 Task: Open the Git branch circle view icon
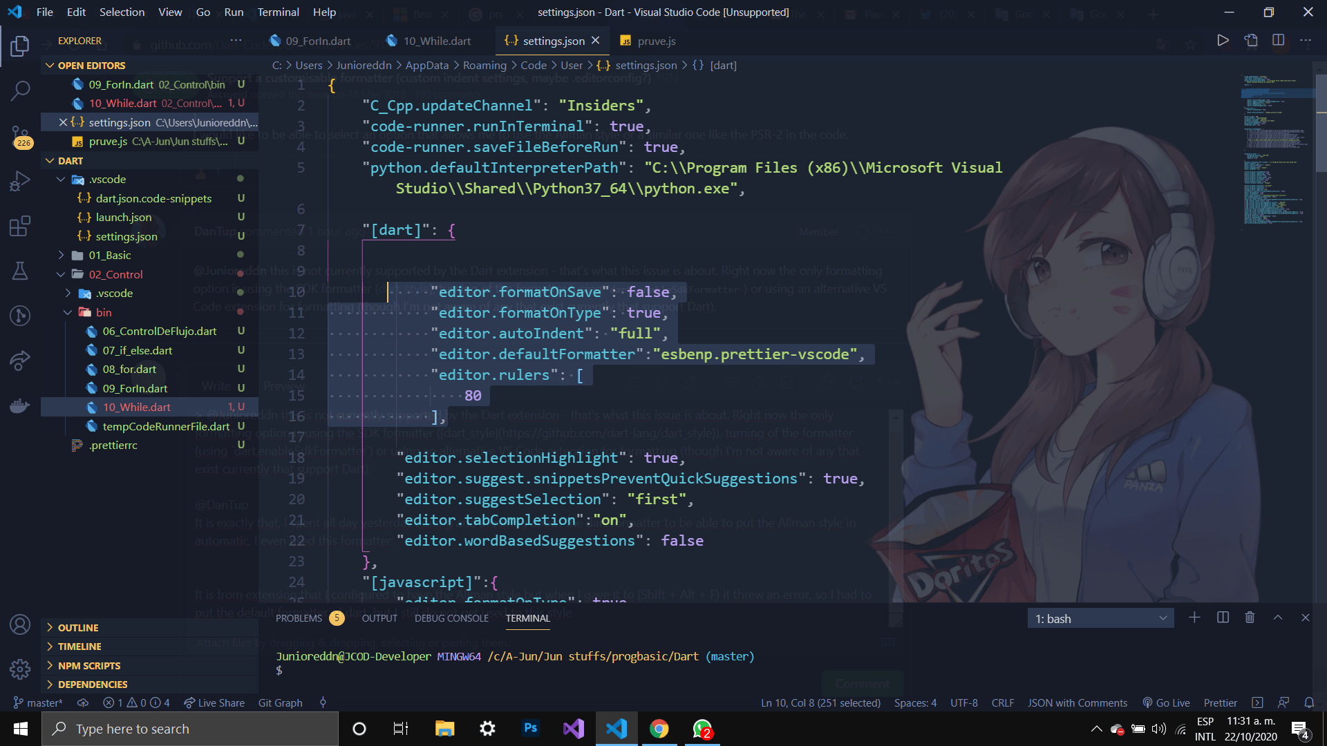point(20,316)
